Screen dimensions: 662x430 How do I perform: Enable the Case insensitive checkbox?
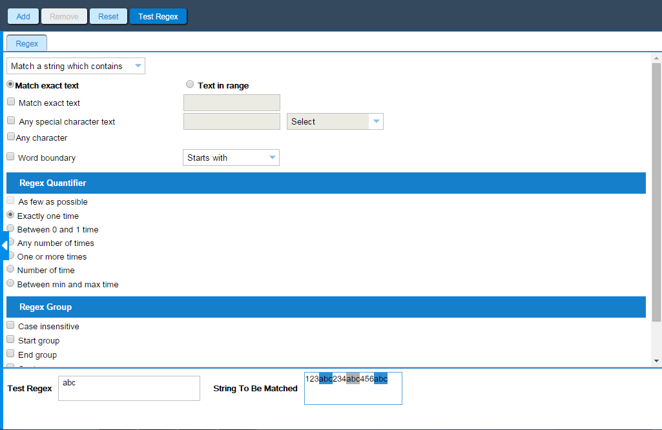tap(10, 325)
